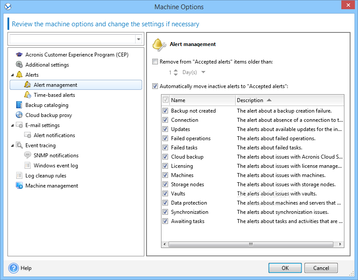Click the Event tracing magnifier icon
This screenshot has height=280, width=358.
point(19,145)
